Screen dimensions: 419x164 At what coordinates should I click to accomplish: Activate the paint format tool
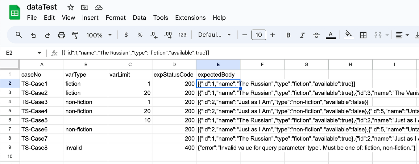(x=75, y=35)
